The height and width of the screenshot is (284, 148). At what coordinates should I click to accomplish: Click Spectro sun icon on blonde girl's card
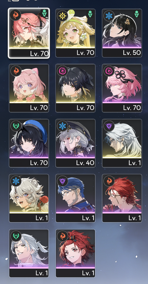tap(62, 16)
